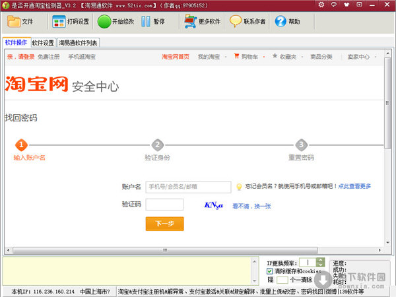Image resolution: width=396 pixels, height=297 pixels.
Task: Click the 收藏夹 star icon
Action: point(275,56)
